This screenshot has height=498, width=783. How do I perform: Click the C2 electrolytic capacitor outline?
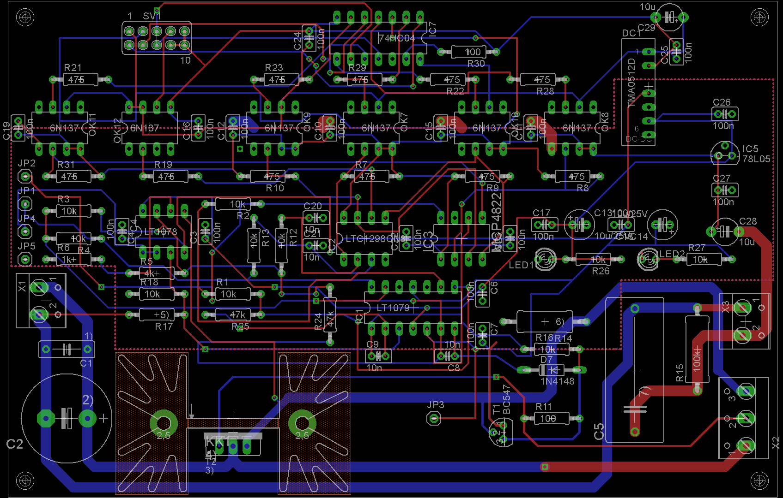[67, 417]
